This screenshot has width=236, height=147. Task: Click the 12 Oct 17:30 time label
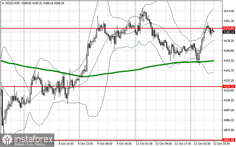point(183,144)
